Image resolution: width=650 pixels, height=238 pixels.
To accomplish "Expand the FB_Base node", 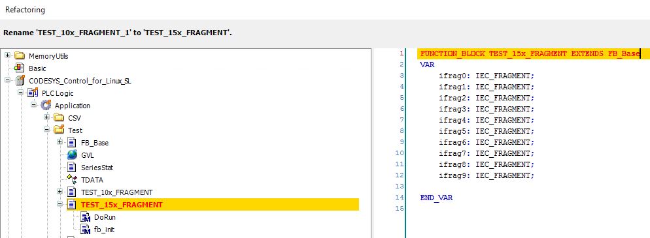I will 60,142.
